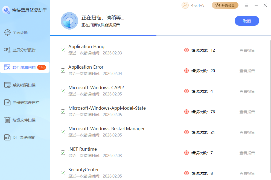
Task: Click the 软件崩溃扫描 monitor icon
Action: pyautogui.click(x=8, y=67)
